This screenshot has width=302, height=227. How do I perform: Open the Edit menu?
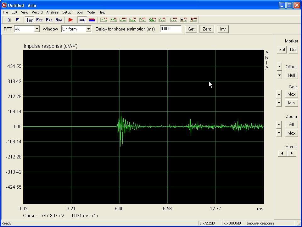14,12
